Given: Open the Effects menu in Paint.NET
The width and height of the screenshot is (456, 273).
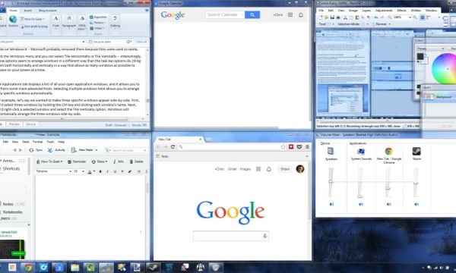Looking at the screenshot, I should pyautogui.click(x=401, y=11).
